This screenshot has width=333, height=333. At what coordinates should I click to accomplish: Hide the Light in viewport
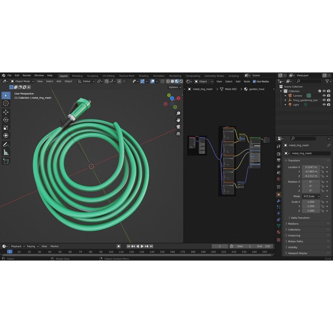tap(324, 105)
